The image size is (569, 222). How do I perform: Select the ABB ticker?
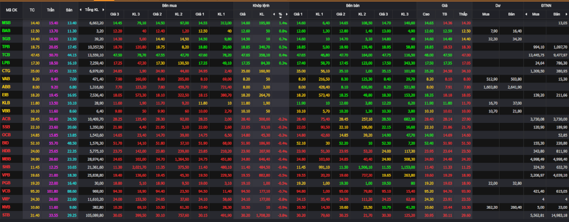tap(6, 86)
